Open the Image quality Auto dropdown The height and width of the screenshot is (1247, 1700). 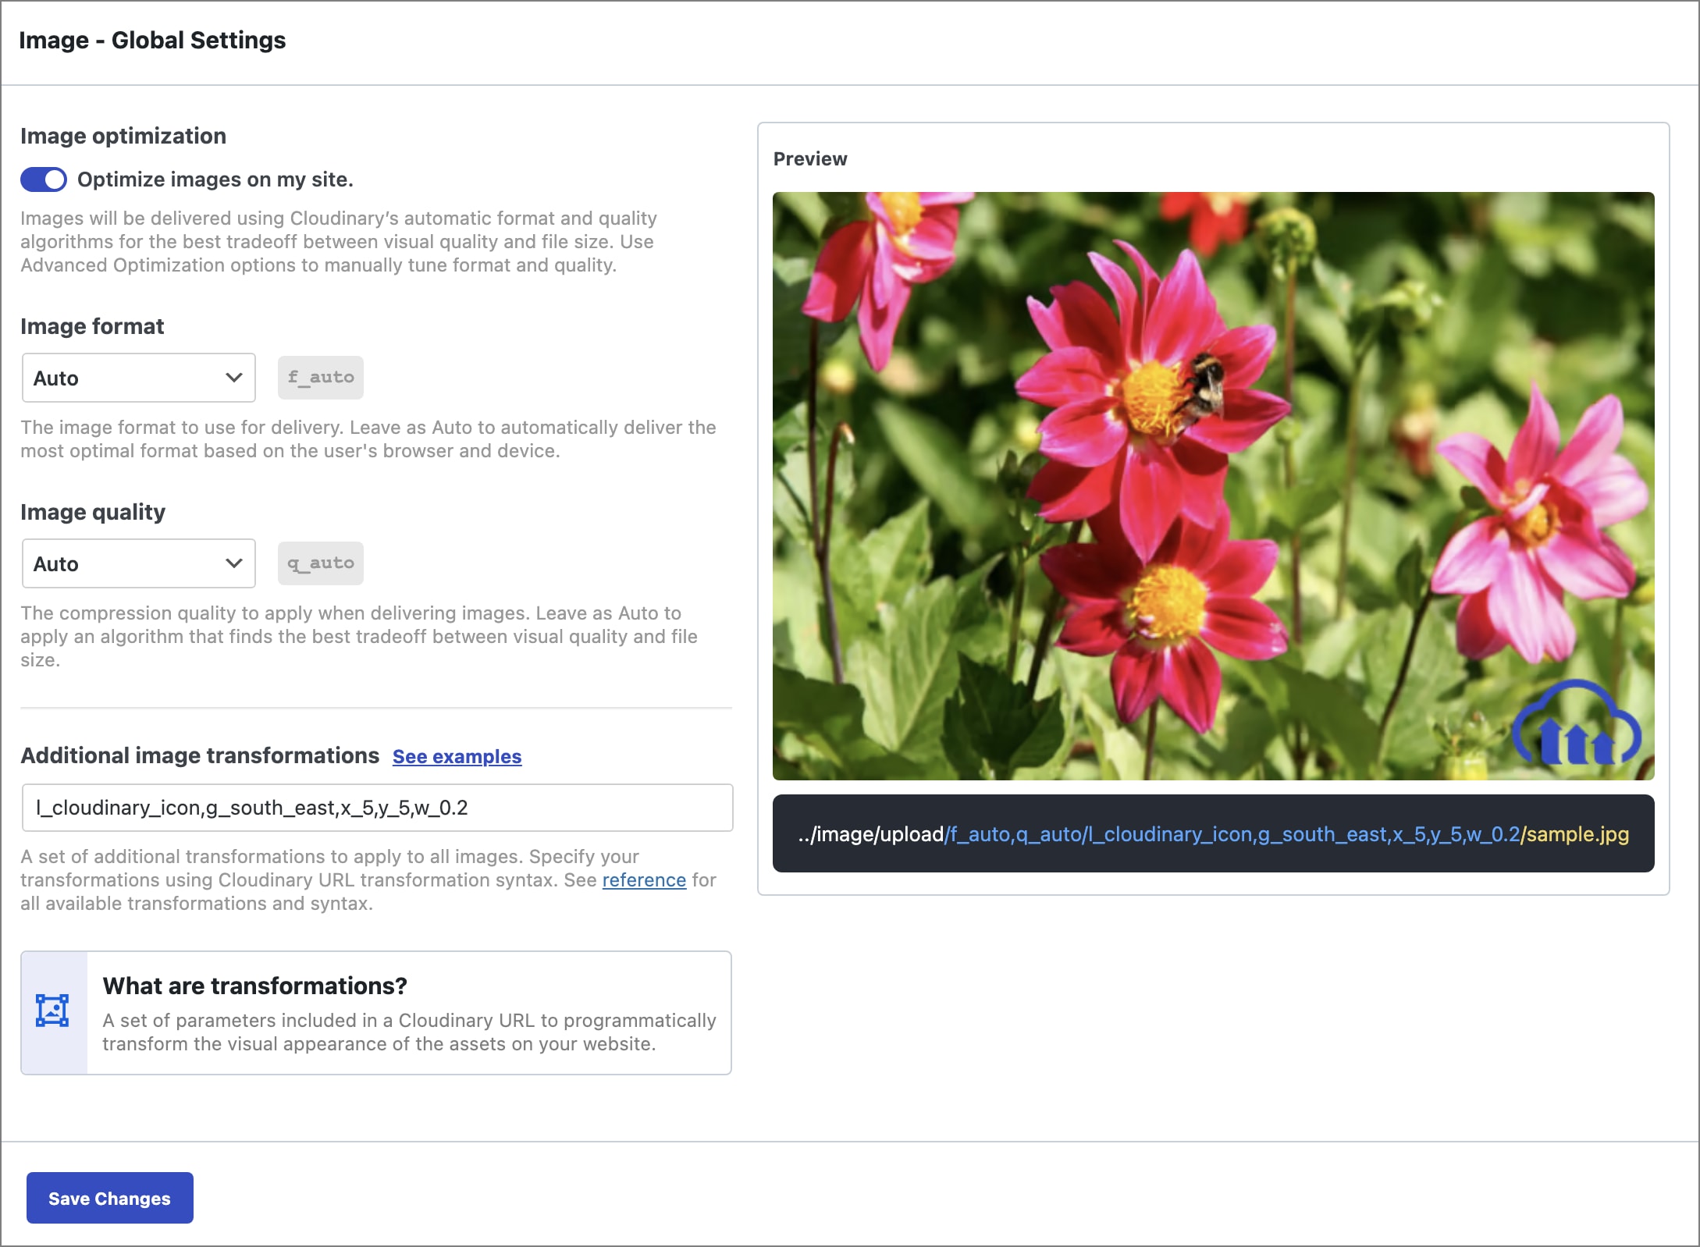pos(139,563)
